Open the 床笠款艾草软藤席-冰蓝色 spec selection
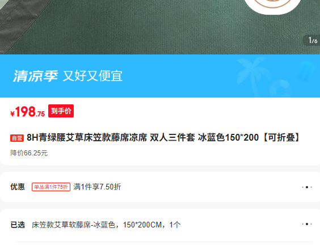 tap(106, 225)
